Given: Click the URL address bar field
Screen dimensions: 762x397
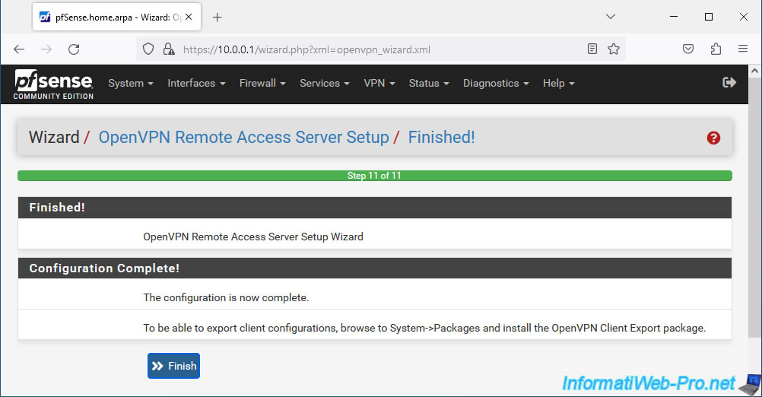Looking at the screenshot, I should tap(380, 49).
